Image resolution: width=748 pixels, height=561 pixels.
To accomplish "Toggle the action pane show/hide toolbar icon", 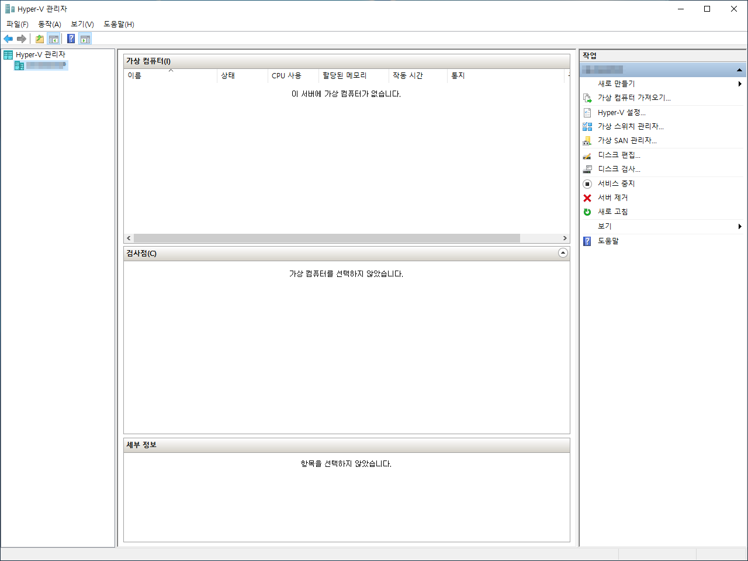I will pyautogui.click(x=85, y=39).
